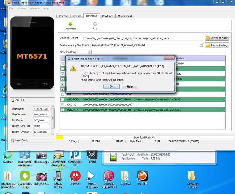
Task: Toggle the header select-all checkbox
Action: coord(63,59)
